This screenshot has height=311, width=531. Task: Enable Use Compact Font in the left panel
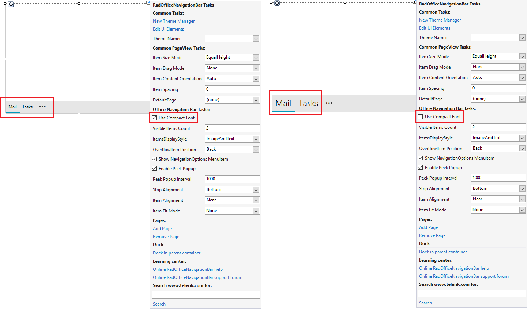tap(154, 118)
